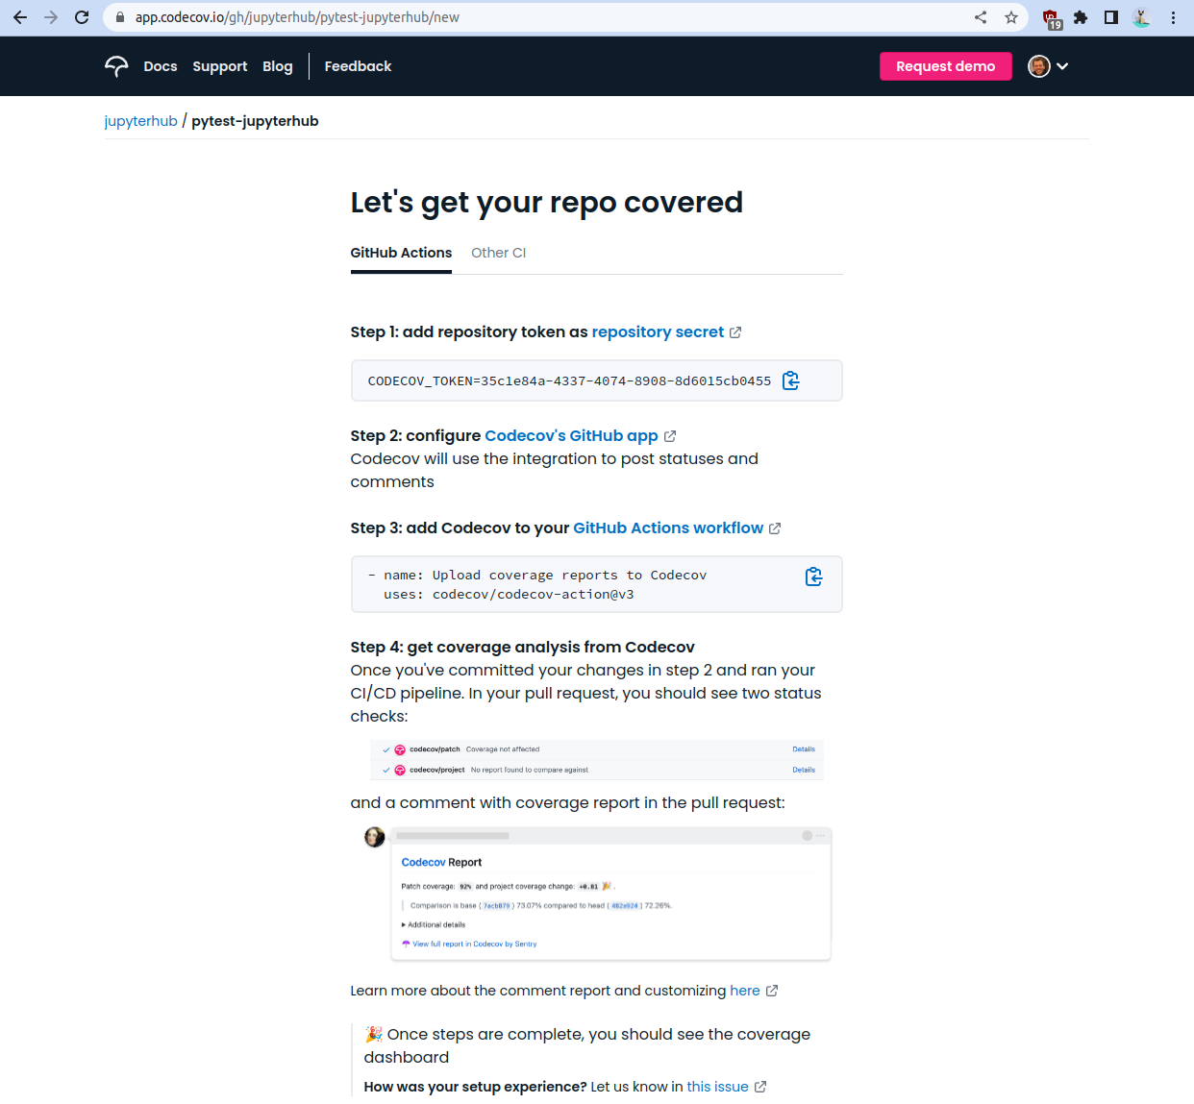Open Chrome's three-dot menu
Screen dimensions: 1194x1104
click(x=1172, y=16)
